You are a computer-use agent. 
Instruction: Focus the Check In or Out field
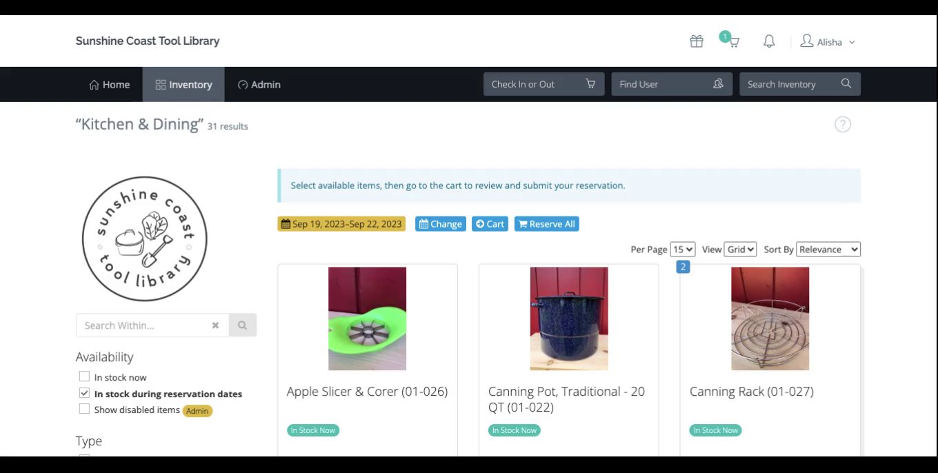point(543,84)
